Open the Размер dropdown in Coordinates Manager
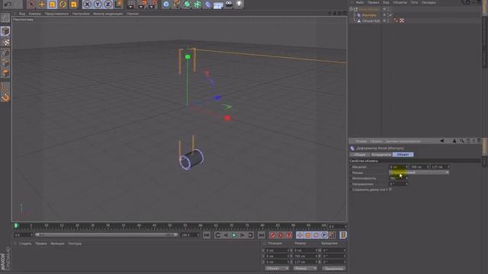Screen dimensions: 488x274 [x=305, y=269]
